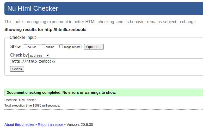Expand the Check by address dropdown
Image resolution: width=203 pixels, height=136 pixels.
pyautogui.click(x=39, y=55)
